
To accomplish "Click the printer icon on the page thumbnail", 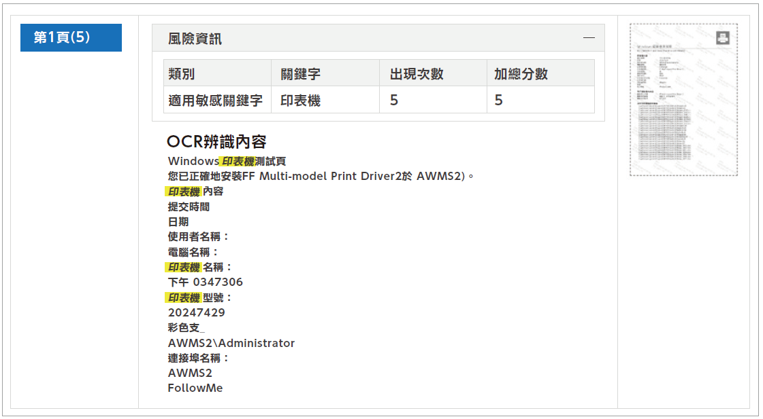I will (722, 38).
